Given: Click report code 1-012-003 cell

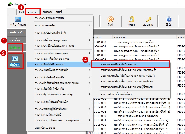Looking at the screenshot, I should pos(100,103).
